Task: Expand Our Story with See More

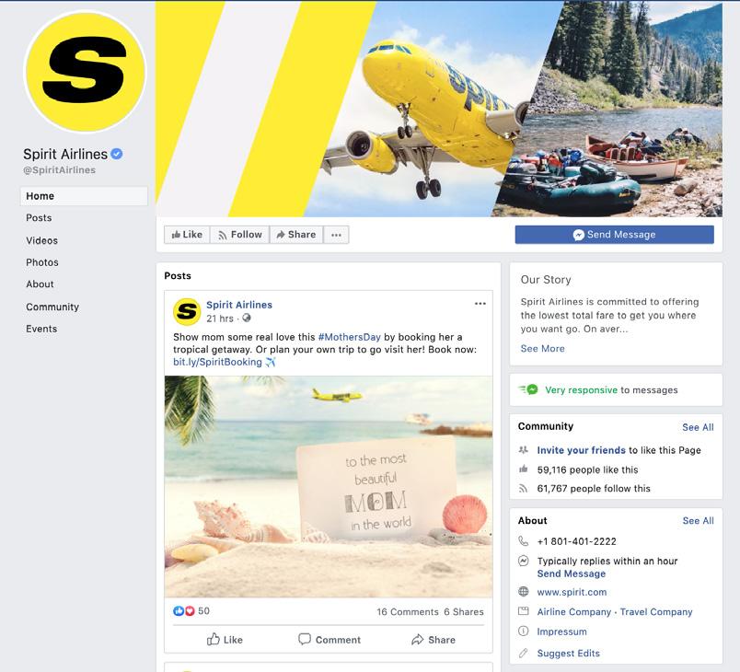Action: pyautogui.click(x=542, y=348)
